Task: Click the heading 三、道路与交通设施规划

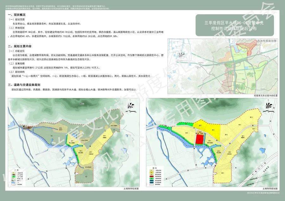Action: 25,85
